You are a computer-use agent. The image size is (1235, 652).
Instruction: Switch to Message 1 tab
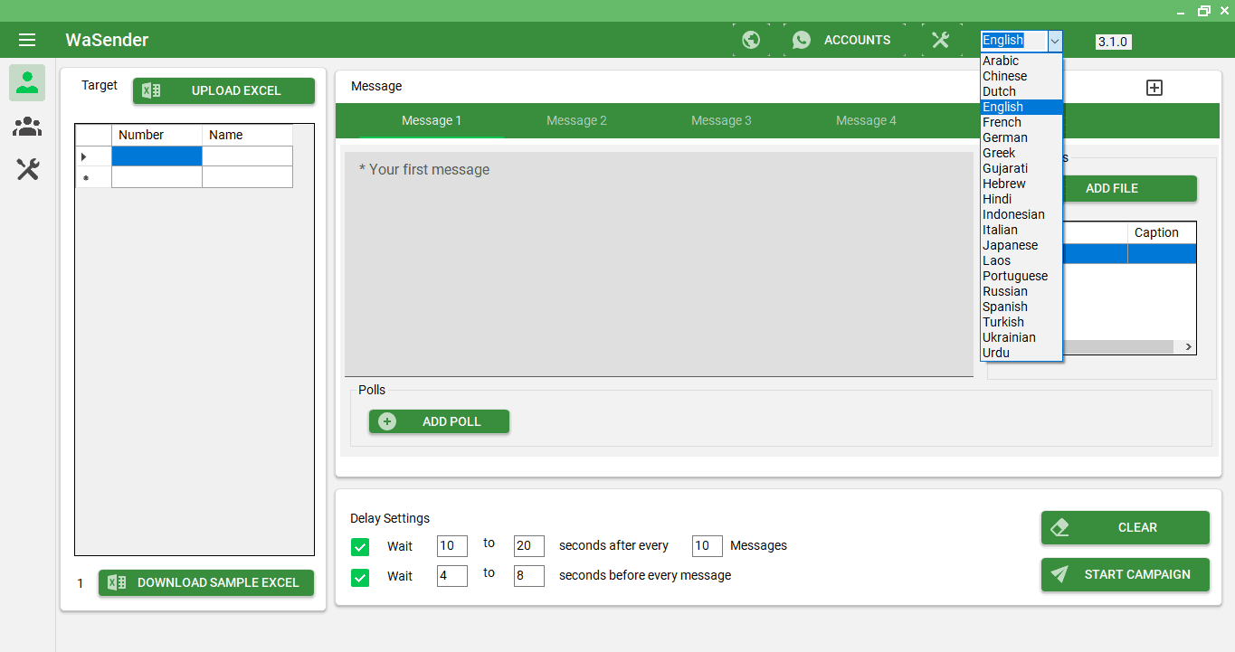[432, 120]
